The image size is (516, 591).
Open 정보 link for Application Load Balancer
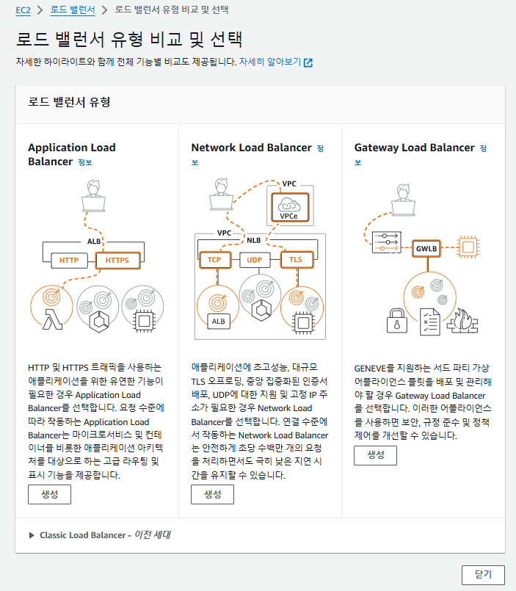click(x=85, y=162)
